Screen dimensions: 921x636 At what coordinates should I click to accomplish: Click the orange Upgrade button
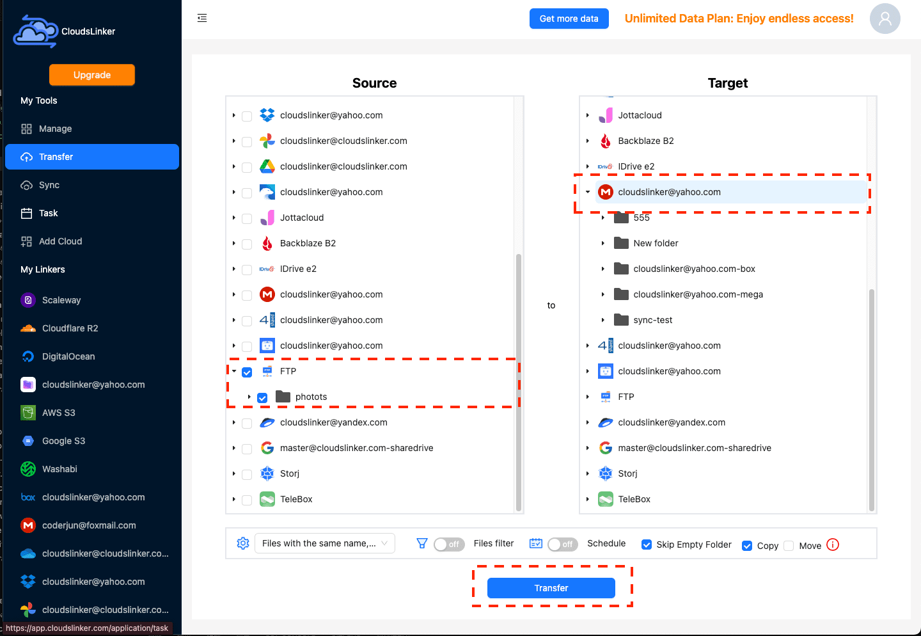pos(92,75)
